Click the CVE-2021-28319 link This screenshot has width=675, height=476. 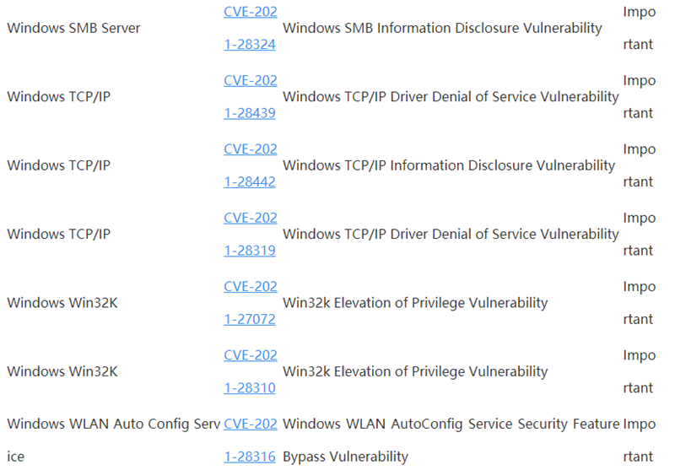250,219
